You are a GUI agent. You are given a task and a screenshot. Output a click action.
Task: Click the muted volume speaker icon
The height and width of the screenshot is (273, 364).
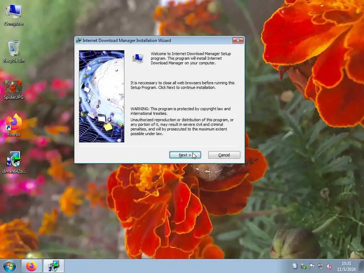click(x=329, y=266)
